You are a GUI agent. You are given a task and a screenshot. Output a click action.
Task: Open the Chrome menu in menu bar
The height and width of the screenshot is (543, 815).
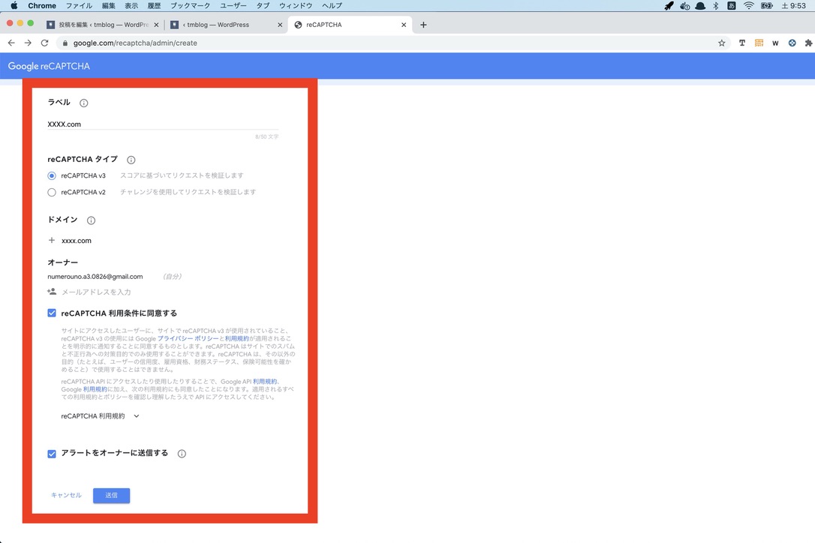(42, 6)
